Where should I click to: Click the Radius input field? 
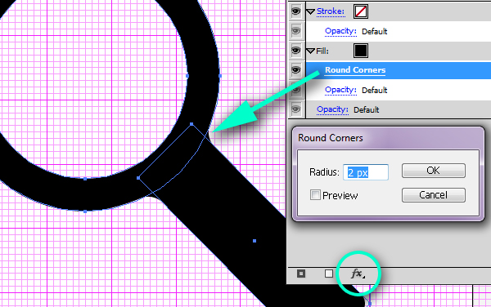point(366,172)
